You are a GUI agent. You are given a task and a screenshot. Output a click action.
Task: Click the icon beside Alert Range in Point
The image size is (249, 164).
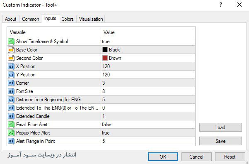11,141
